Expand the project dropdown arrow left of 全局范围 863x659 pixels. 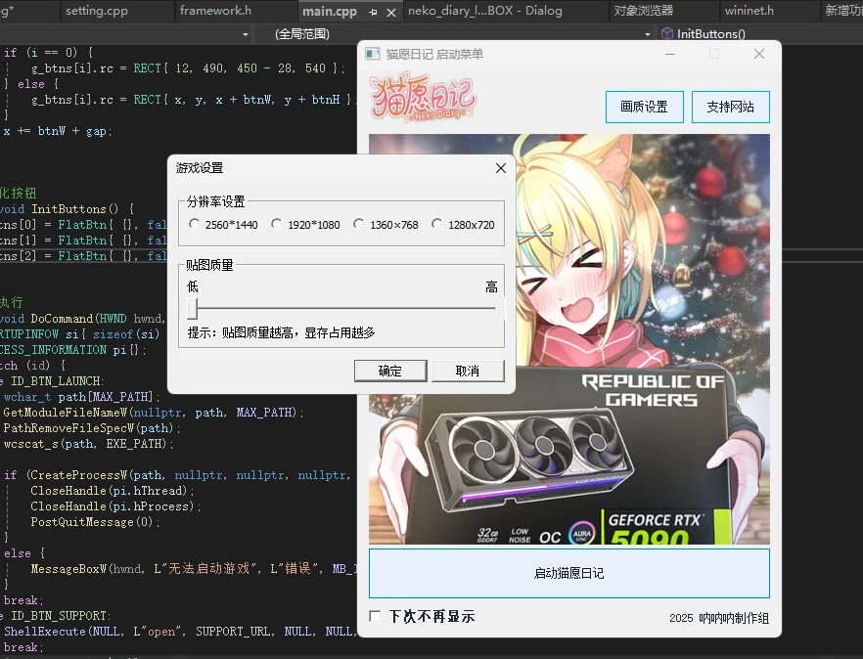click(246, 34)
